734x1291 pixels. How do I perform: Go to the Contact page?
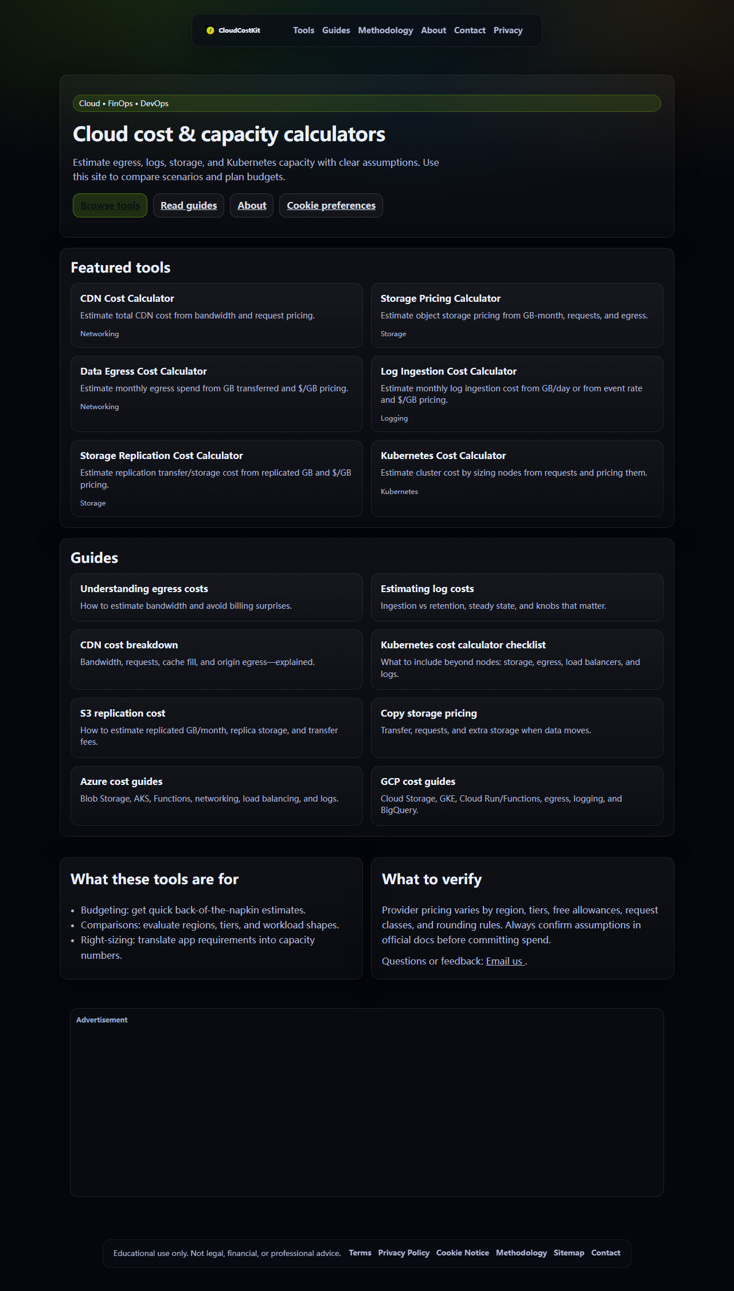click(469, 30)
